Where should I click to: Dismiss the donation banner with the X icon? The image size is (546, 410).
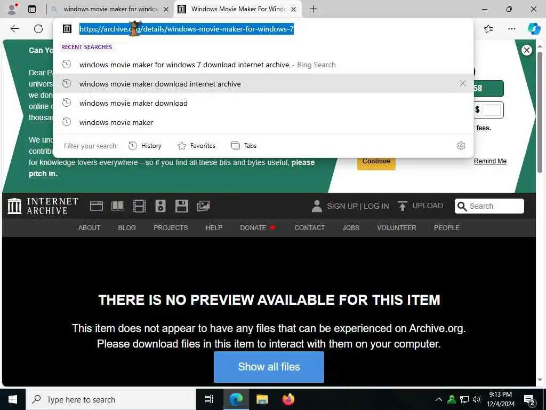coord(526,50)
